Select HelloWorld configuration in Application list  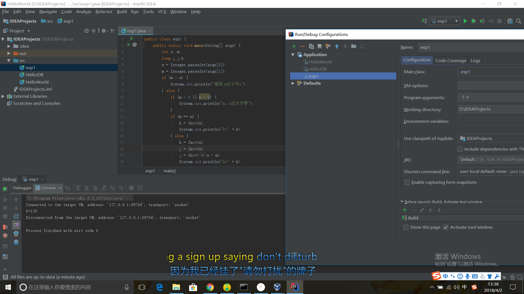[x=320, y=62]
